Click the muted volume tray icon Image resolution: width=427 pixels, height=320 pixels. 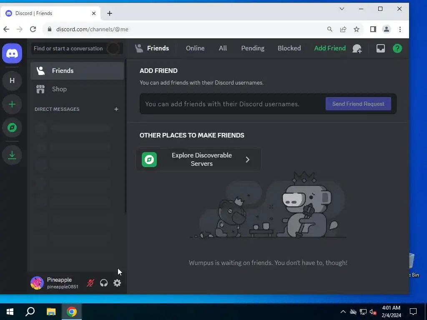[x=373, y=312]
